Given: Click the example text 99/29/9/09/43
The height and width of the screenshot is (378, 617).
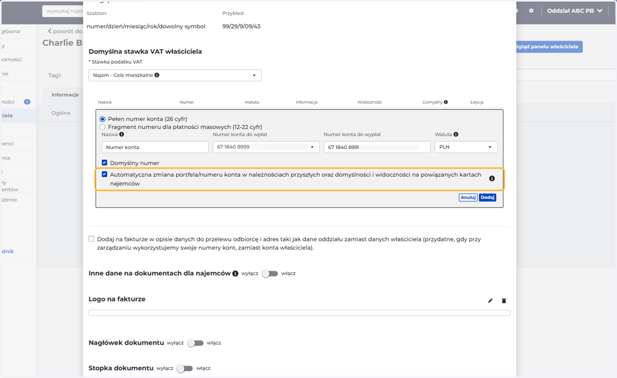Looking at the screenshot, I should point(241,26).
